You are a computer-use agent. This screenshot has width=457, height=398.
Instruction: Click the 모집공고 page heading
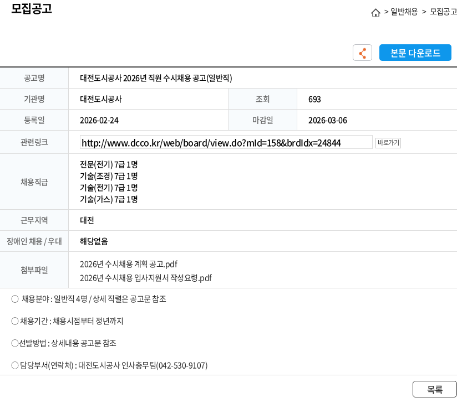(32, 8)
